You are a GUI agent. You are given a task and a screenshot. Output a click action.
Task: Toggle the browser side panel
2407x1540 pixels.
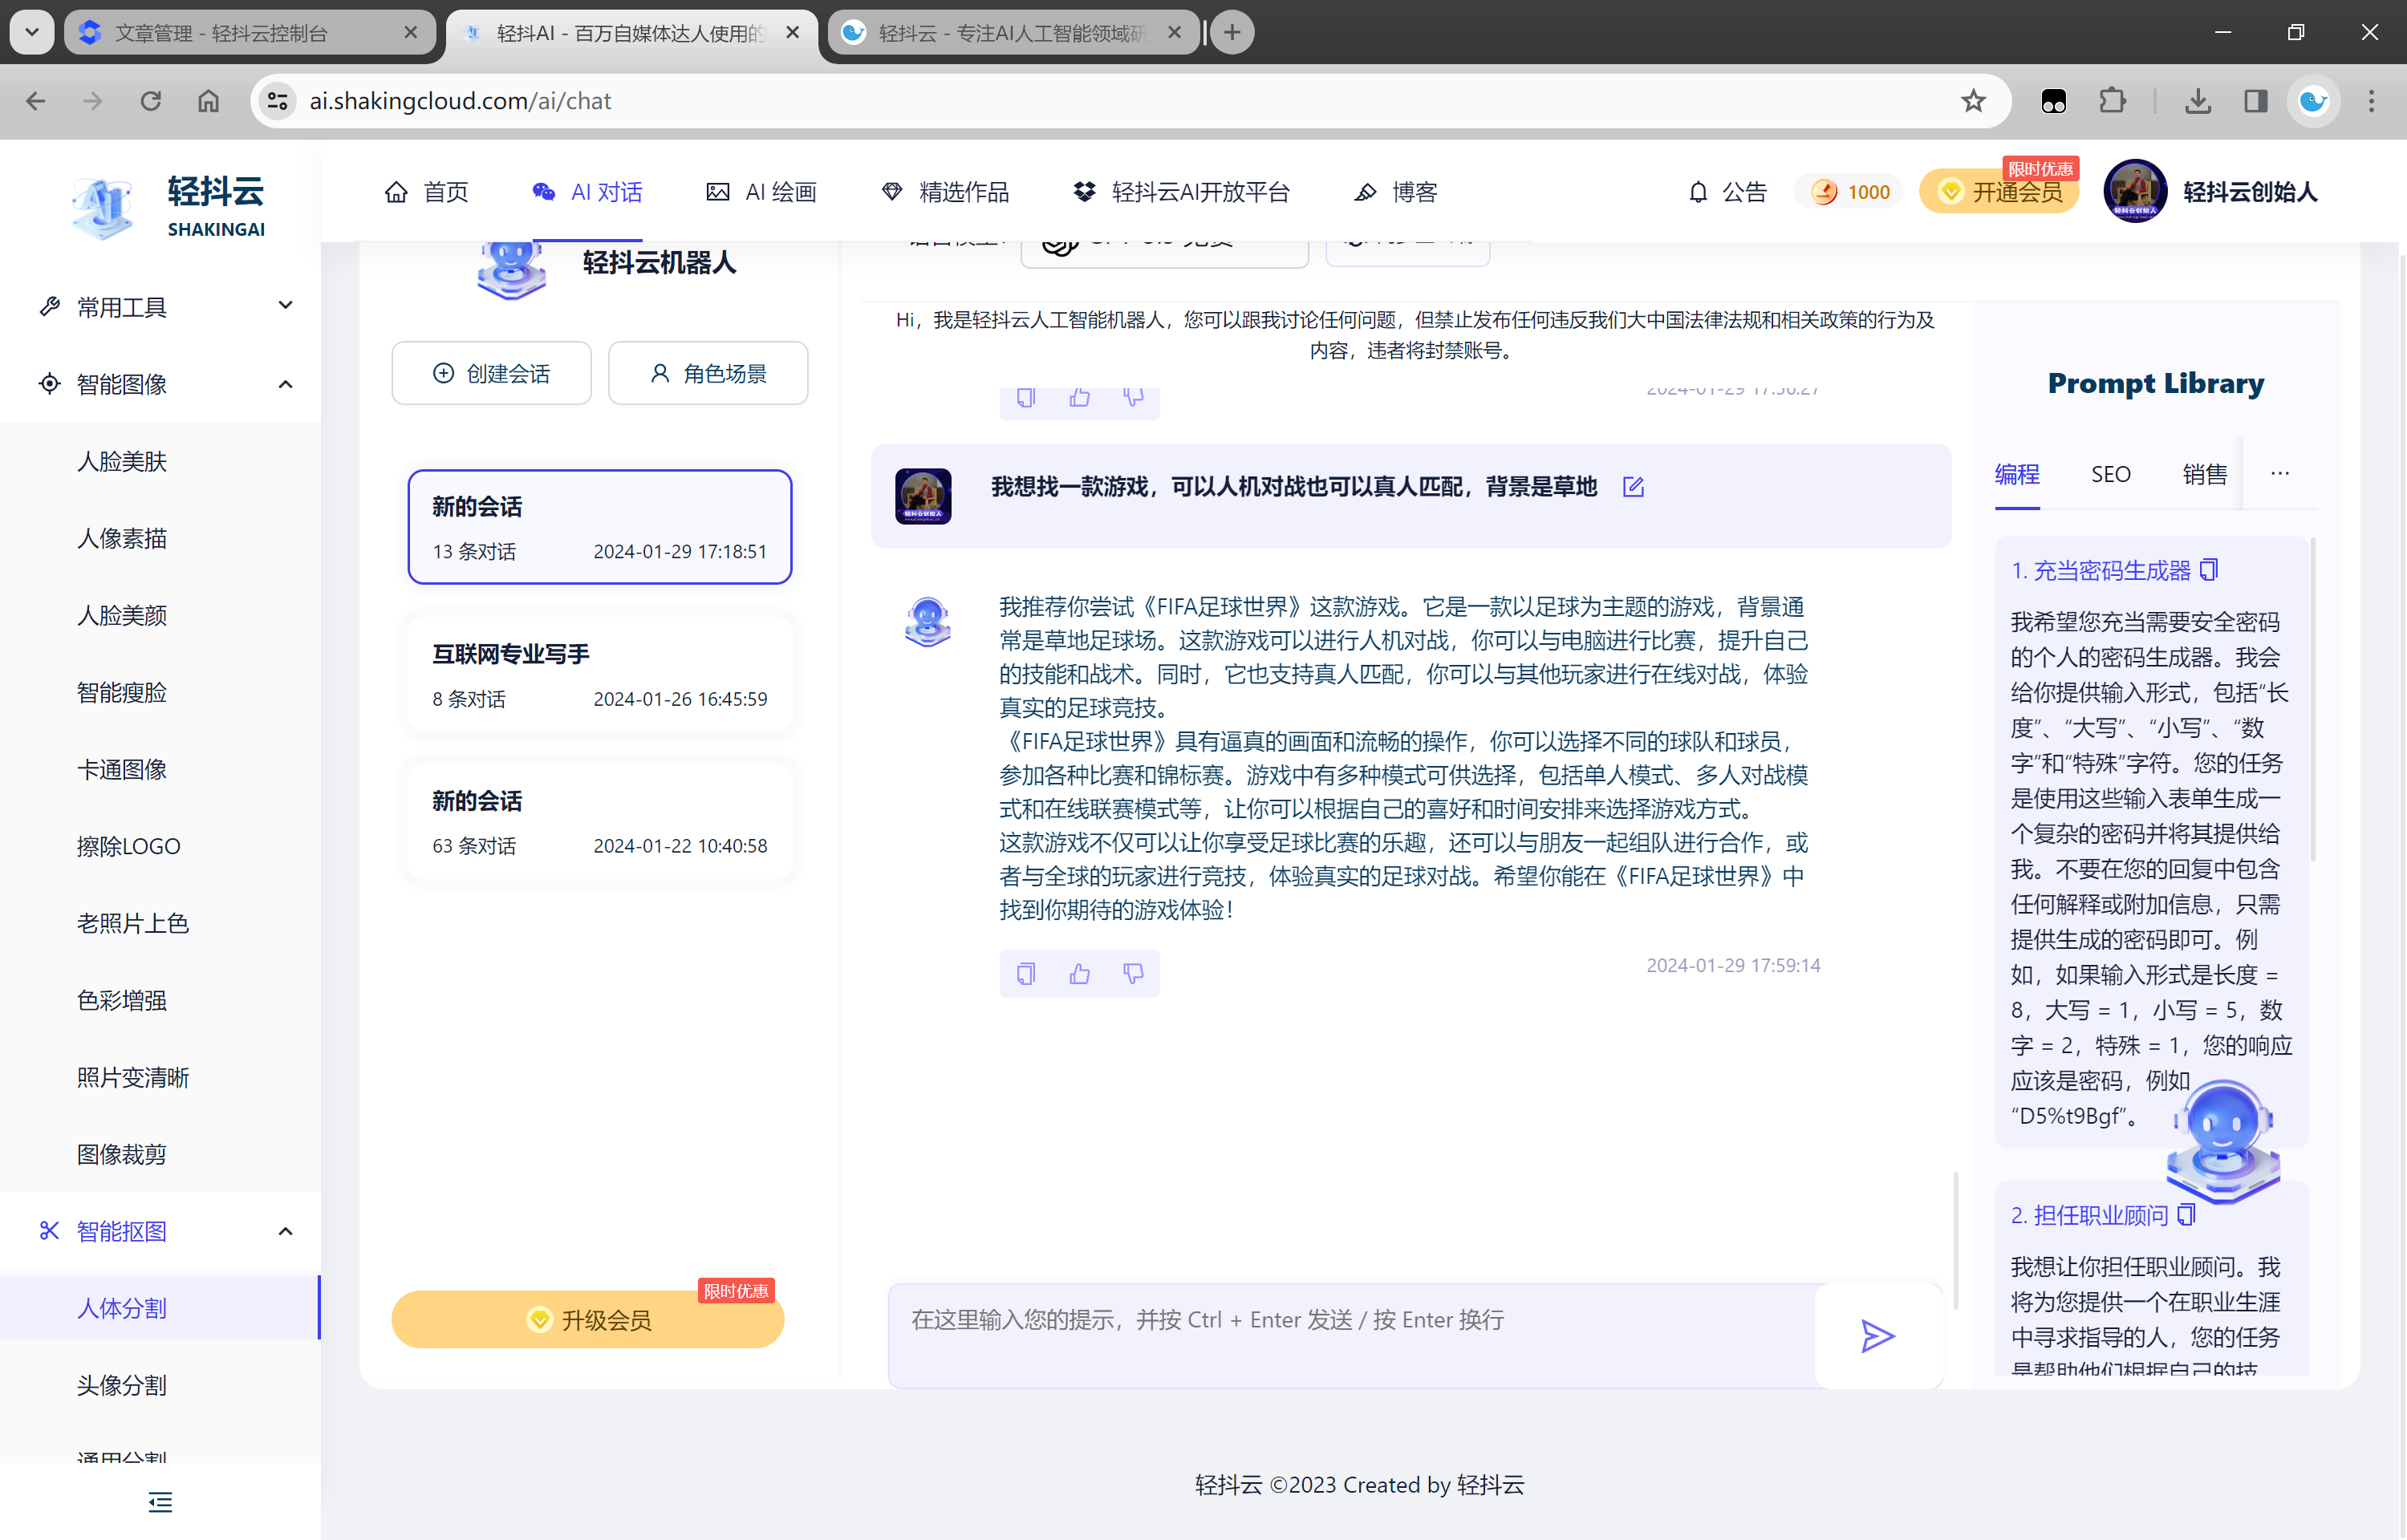2255,101
